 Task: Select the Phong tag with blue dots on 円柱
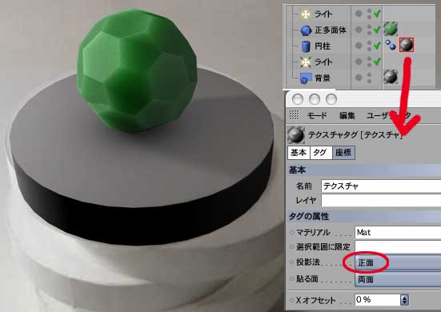(x=391, y=45)
